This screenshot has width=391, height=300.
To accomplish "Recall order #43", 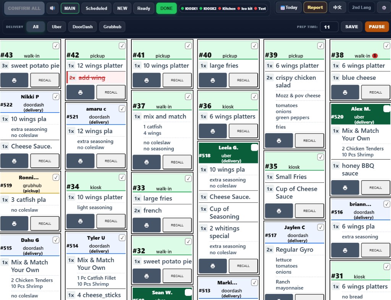I will pyautogui.click(x=45, y=80).
